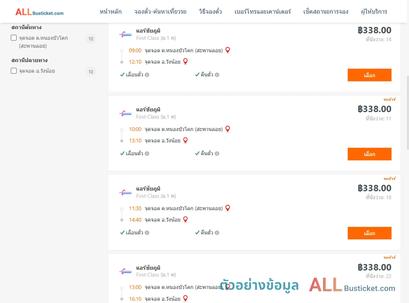Screen dimensions: 409x303
Task: Click the 13:00 departure time
Action: coord(135,287)
